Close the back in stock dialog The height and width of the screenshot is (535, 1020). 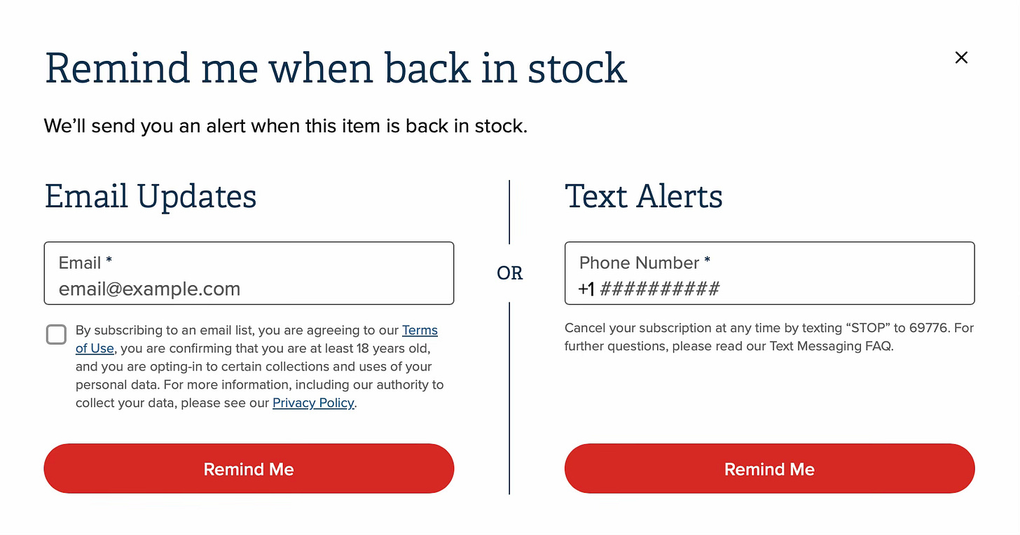[961, 57]
